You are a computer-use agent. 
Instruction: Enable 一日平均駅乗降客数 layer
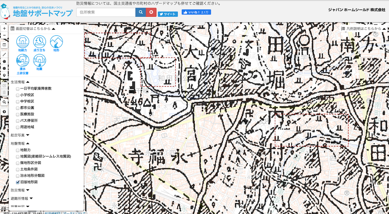pyautogui.click(x=18, y=89)
